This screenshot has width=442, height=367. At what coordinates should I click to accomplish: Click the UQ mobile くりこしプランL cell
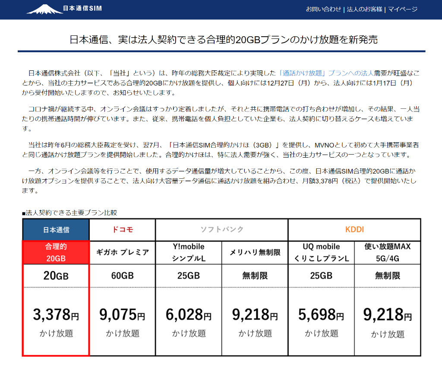[321, 253]
